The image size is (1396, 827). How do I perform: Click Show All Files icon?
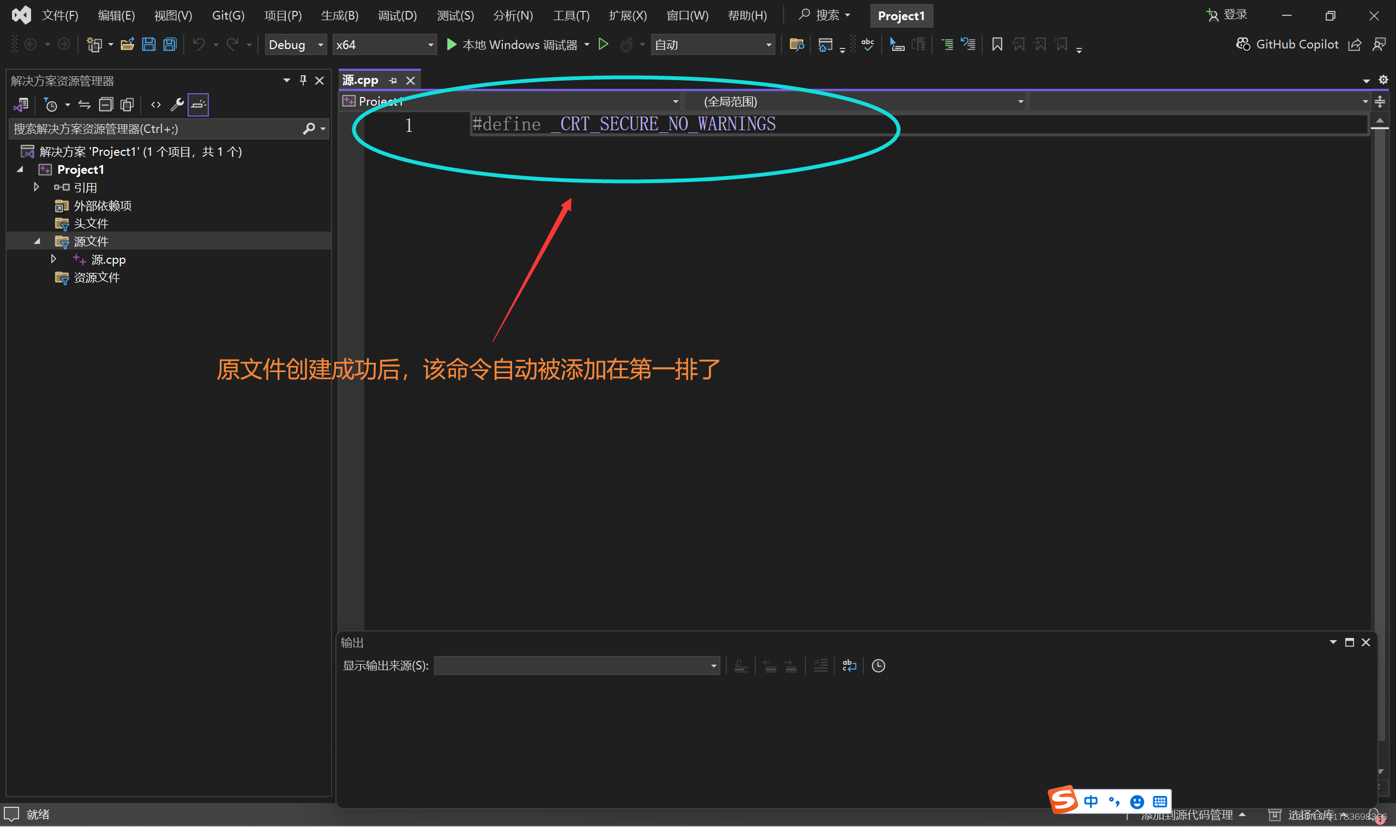pyautogui.click(x=127, y=105)
